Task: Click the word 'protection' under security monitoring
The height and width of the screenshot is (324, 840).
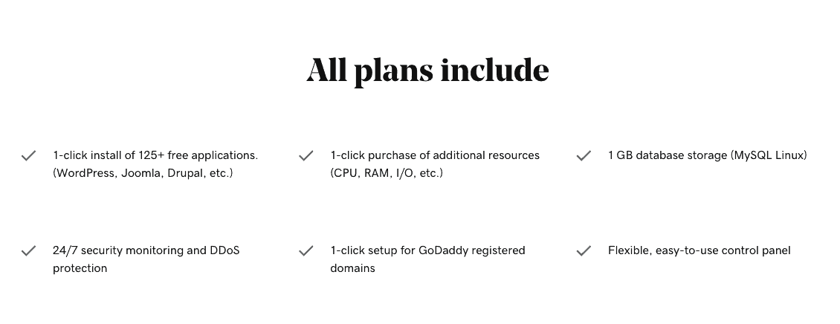Action: pos(80,268)
